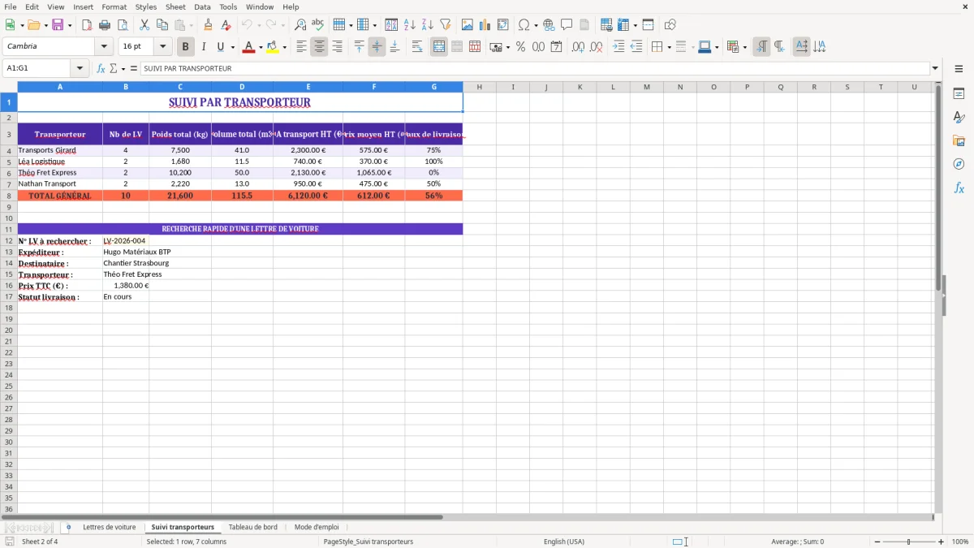The width and height of the screenshot is (974, 548).
Task: Insert a chart
Action: pyautogui.click(x=485, y=25)
